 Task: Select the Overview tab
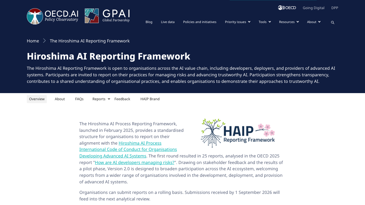click(37, 99)
